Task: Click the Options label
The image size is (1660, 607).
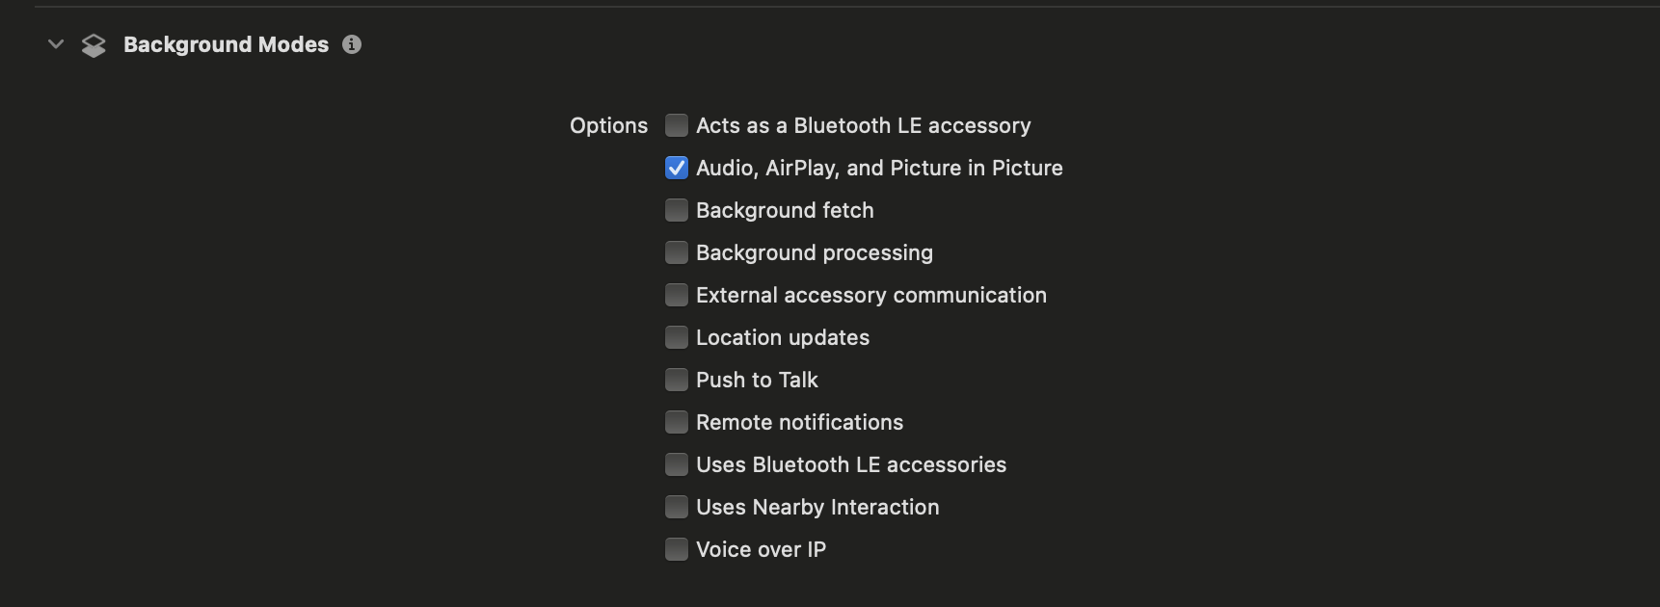Action: click(608, 125)
